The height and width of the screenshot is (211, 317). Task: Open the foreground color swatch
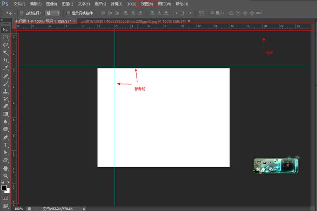click(4, 187)
